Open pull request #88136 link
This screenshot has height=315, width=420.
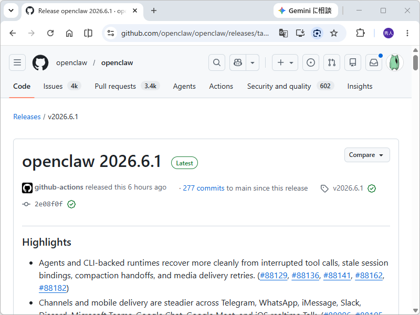pos(305,275)
